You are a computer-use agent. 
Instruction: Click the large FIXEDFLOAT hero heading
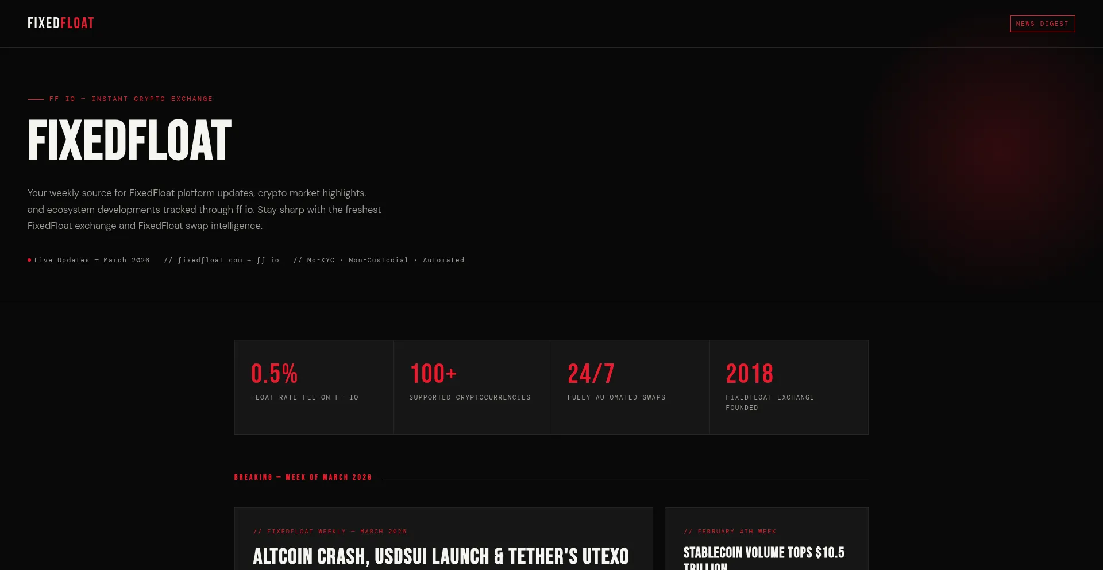(130, 140)
